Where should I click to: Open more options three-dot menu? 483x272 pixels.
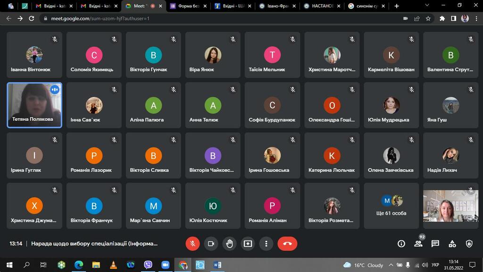tap(266, 244)
